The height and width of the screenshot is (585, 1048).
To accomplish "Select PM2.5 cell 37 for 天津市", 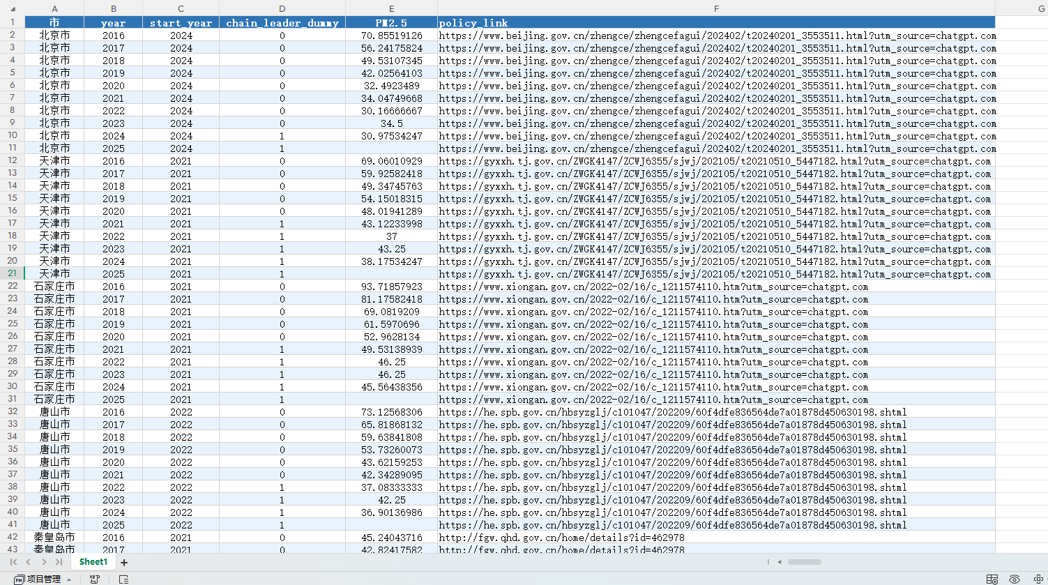I will coord(392,236).
